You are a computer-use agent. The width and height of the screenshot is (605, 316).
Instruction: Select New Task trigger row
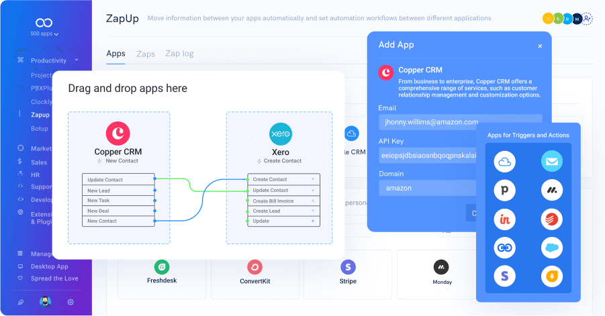tap(118, 201)
